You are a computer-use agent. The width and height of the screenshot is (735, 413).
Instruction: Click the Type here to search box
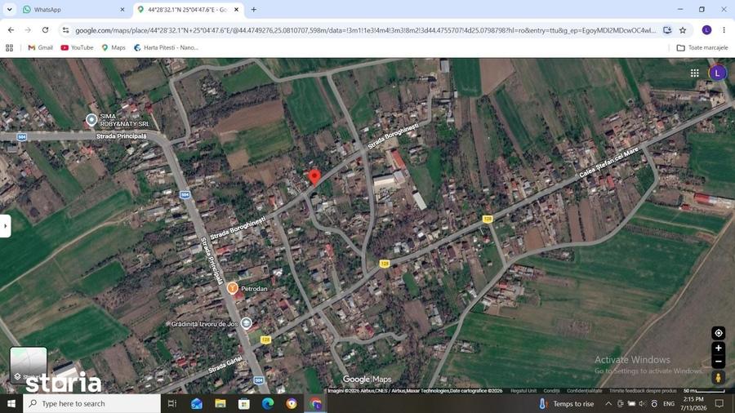pos(91,403)
